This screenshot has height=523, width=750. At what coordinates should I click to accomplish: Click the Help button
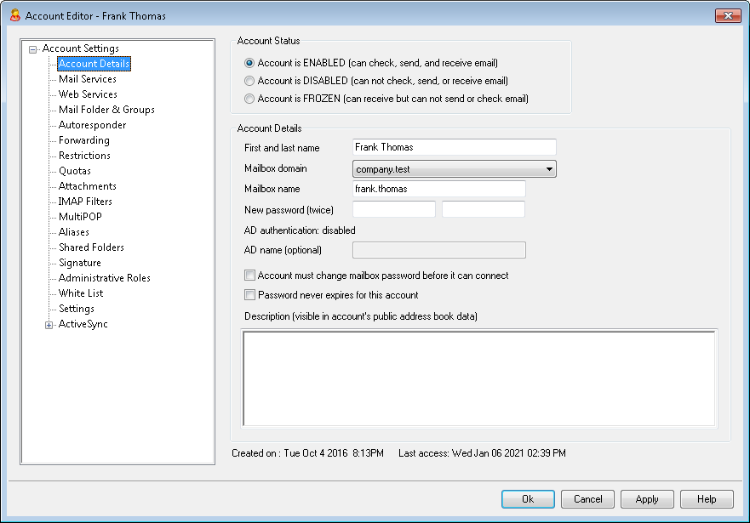coord(707,499)
